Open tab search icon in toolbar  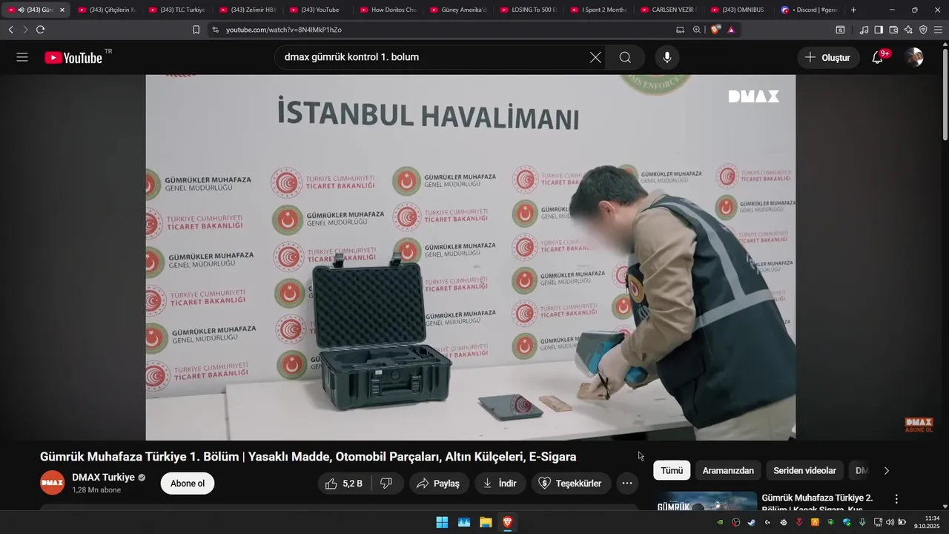(x=840, y=30)
